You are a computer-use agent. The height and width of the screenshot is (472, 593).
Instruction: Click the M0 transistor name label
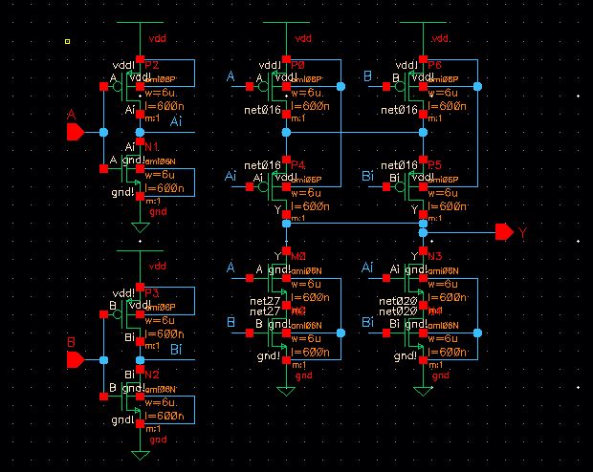coord(298,256)
